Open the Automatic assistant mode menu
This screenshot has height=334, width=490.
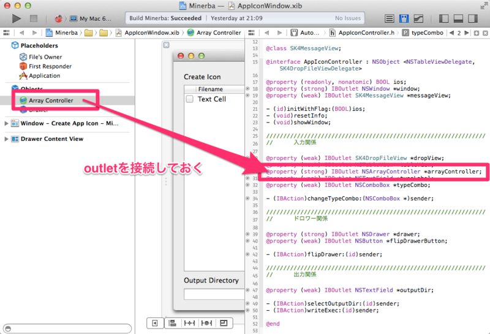(x=305, y=32)
